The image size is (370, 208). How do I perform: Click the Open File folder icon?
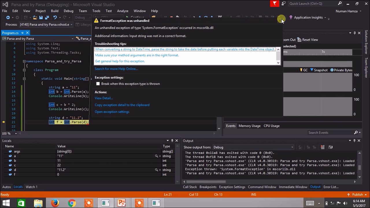35,18
